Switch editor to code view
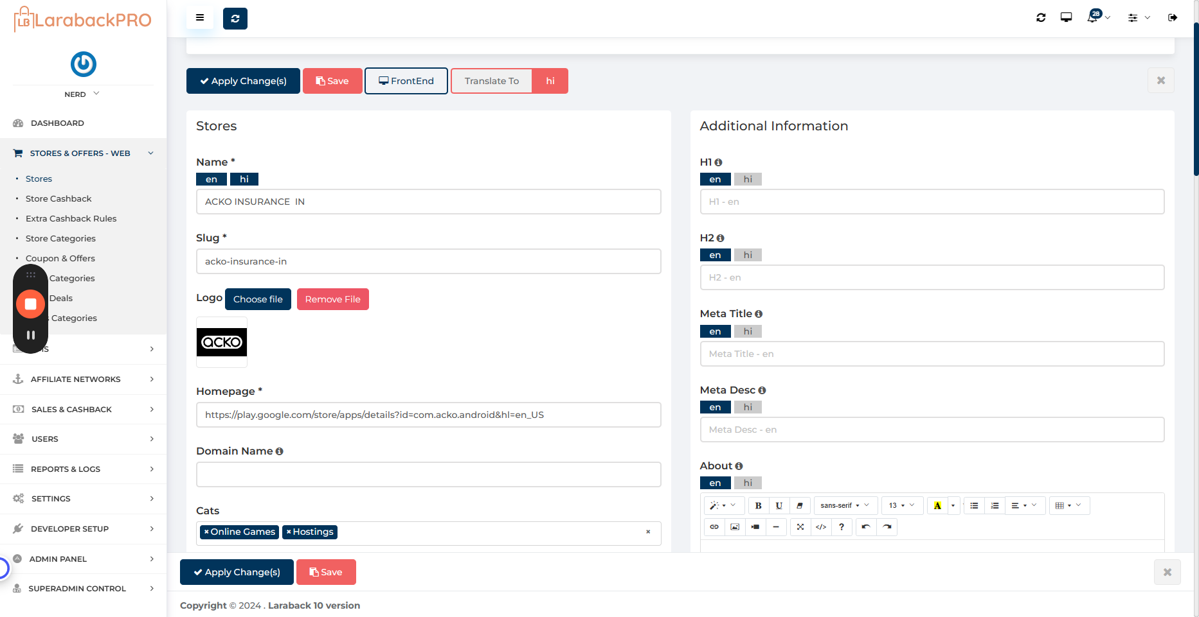 coord(821,527)
